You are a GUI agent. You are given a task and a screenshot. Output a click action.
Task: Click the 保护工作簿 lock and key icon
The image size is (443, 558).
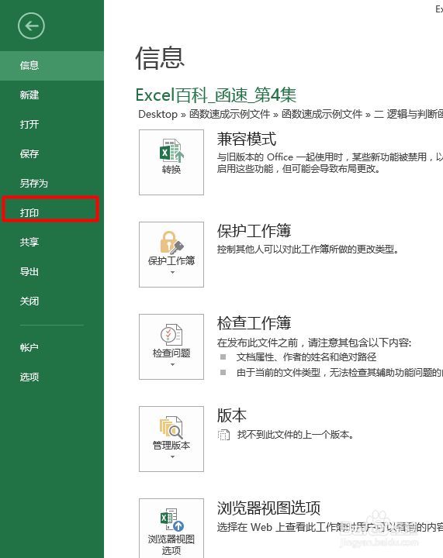(x=171, y=243)
